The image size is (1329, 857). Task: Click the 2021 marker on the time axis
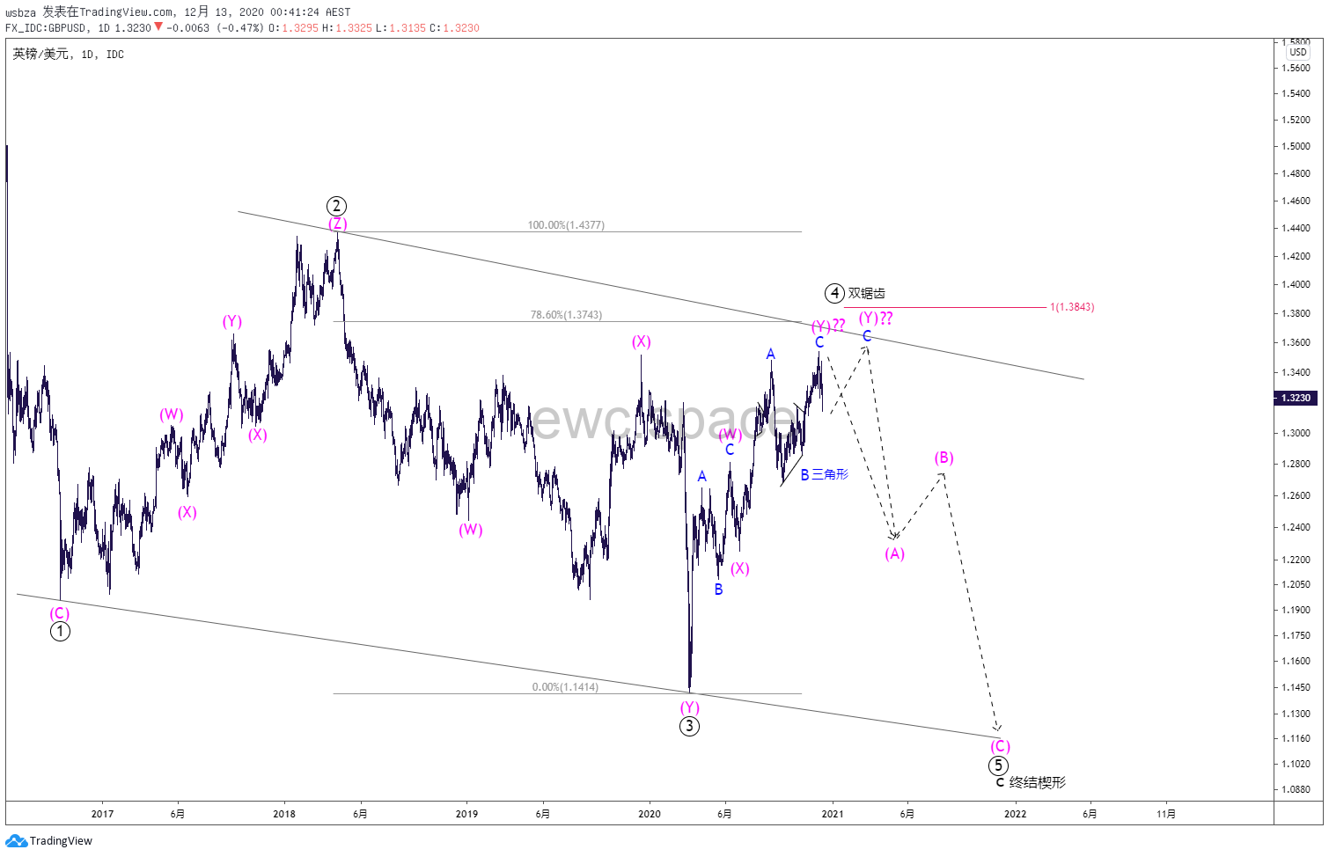[x=832, y=814]
